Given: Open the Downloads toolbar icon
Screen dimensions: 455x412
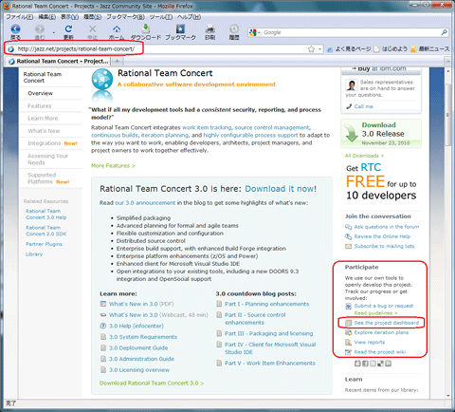Looking at the screenshot, I should click(146, 28).
